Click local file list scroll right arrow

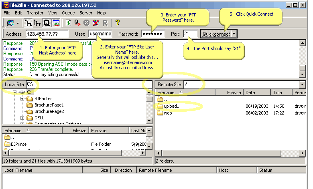point(142,153)
